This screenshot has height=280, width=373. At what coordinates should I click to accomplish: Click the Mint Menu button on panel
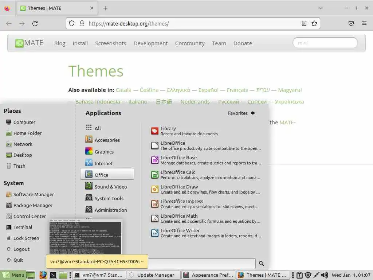point(13,275)
